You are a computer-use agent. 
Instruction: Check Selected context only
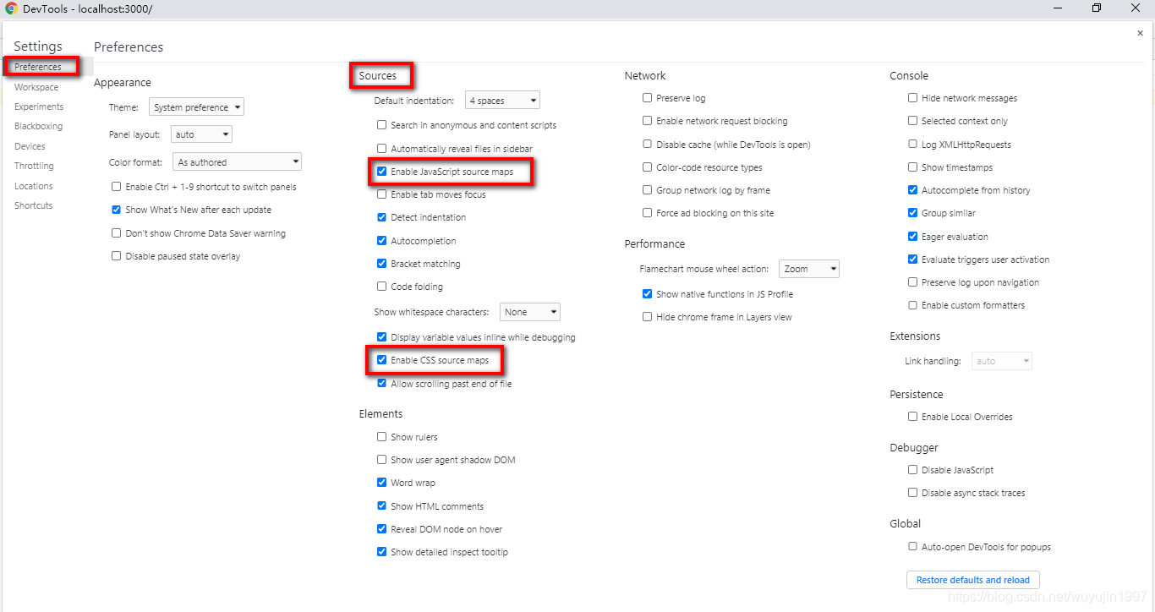pos(912,121)
